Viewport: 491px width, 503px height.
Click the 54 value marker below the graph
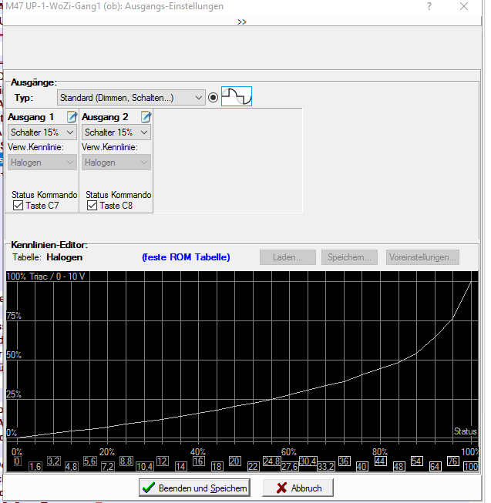tap(416, 461)
